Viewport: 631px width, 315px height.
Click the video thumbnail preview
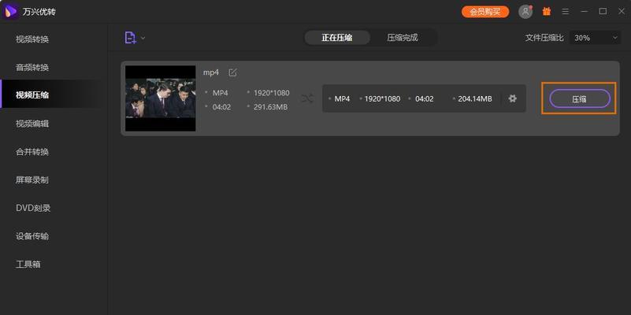coord(160,98)
